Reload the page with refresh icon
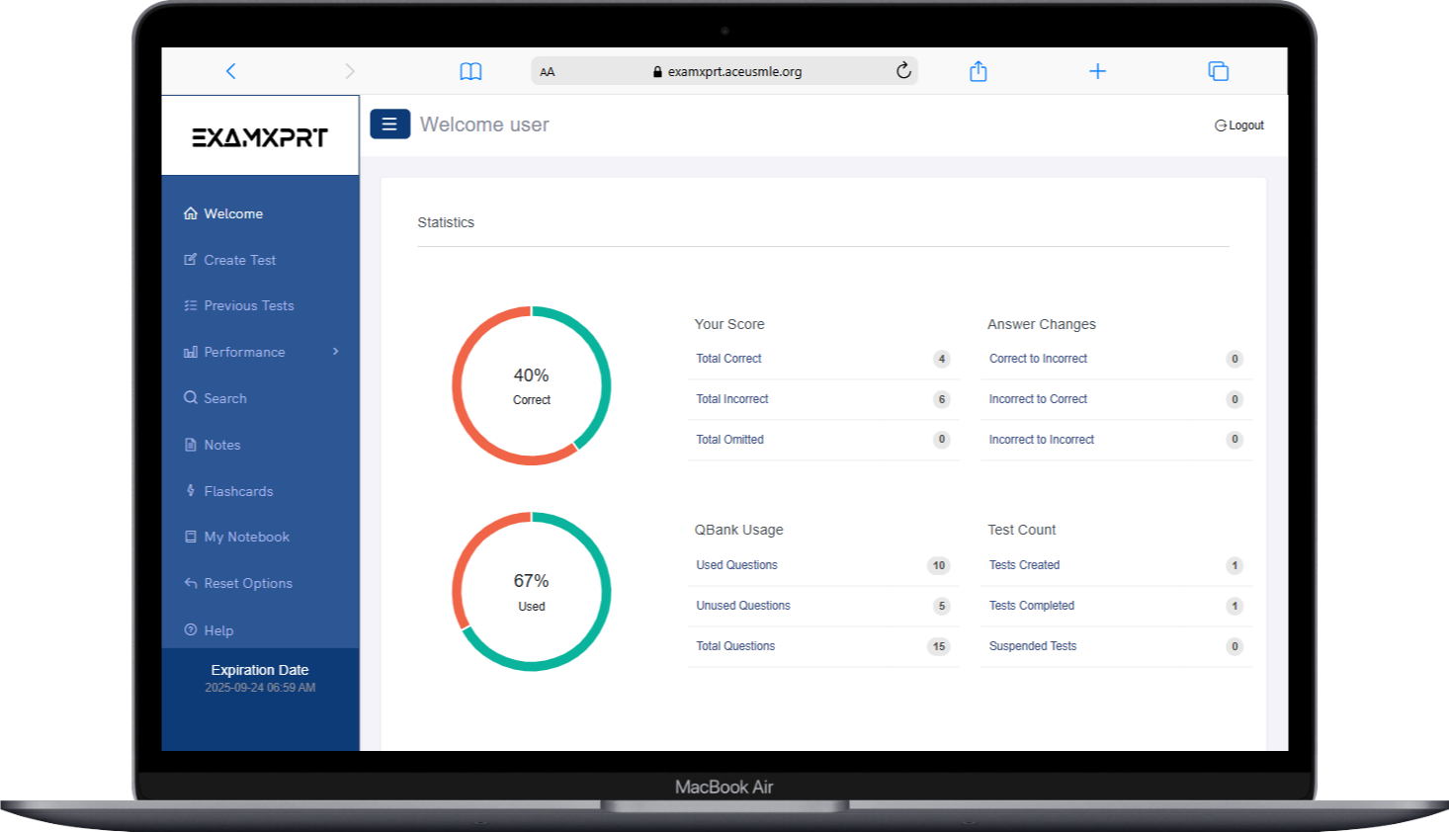Image resolution: width=1449 pixels, height=832 pixels. pyautogui.click(x=903, y=71)
